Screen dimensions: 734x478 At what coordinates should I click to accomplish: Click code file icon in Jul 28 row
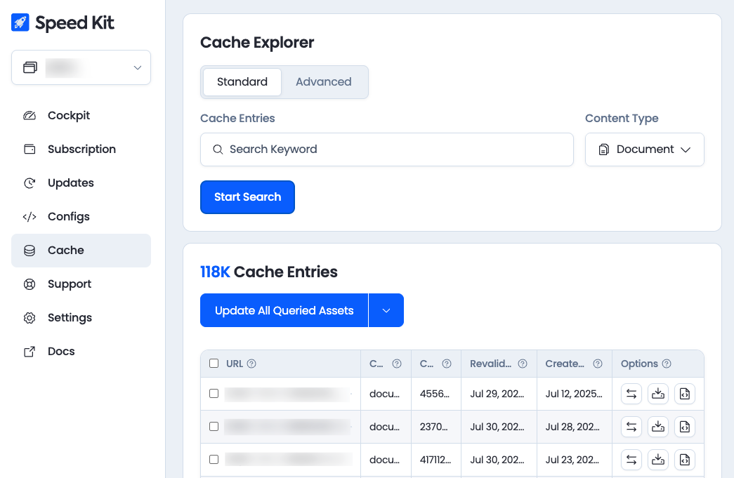(x=685, y=427)
